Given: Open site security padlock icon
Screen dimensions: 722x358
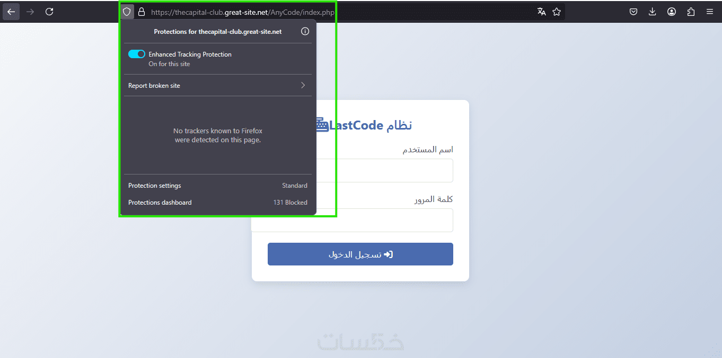Looking at the screenshot, I should [141, 12].
